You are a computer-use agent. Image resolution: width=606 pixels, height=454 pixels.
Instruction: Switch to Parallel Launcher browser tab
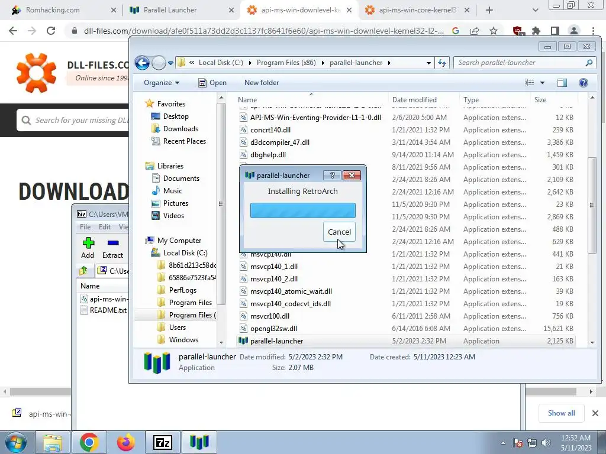170,10
